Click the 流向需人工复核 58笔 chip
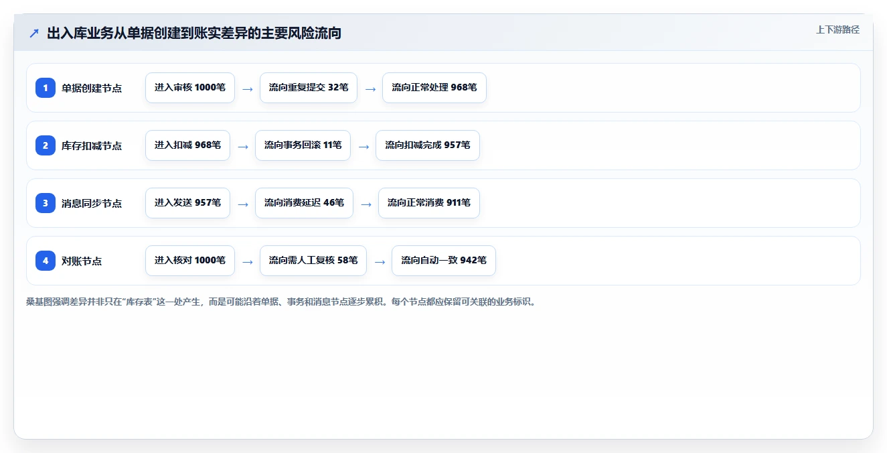The width and height of the screenshot is (887, 453). coord(313,261)
